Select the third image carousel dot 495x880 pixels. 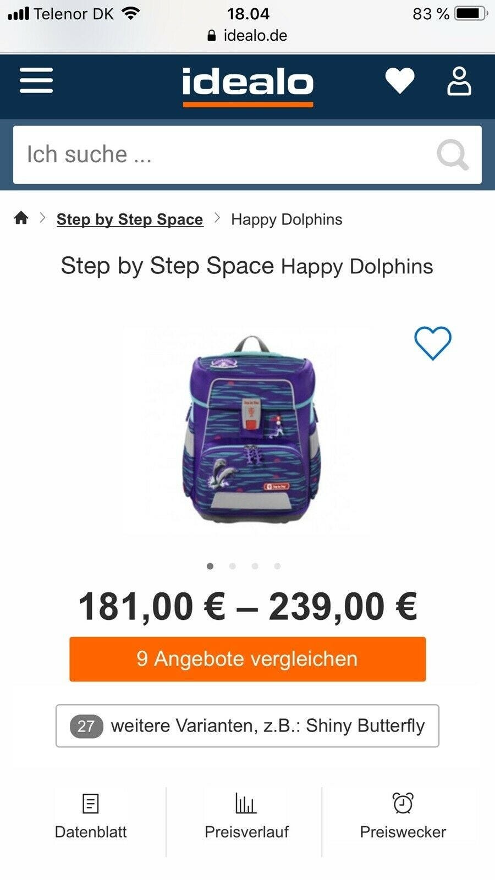point(255,566)
